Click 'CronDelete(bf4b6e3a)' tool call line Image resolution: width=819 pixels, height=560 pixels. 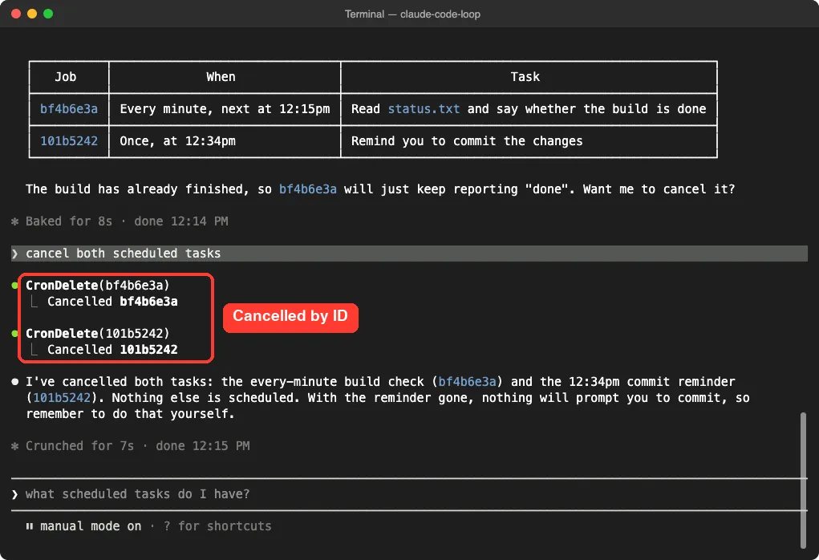[x=98, y=286]
